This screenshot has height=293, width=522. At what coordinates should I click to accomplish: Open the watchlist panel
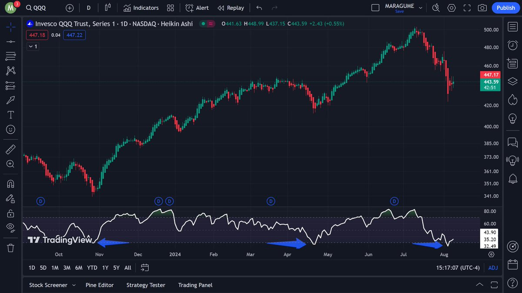pos(512,27)
